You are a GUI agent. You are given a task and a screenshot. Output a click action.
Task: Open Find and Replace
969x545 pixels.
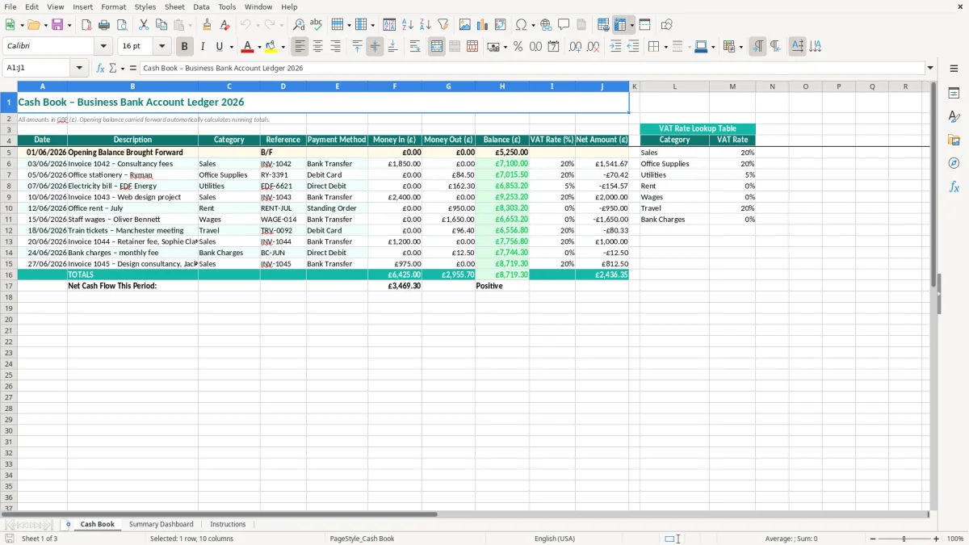[299, 25]
